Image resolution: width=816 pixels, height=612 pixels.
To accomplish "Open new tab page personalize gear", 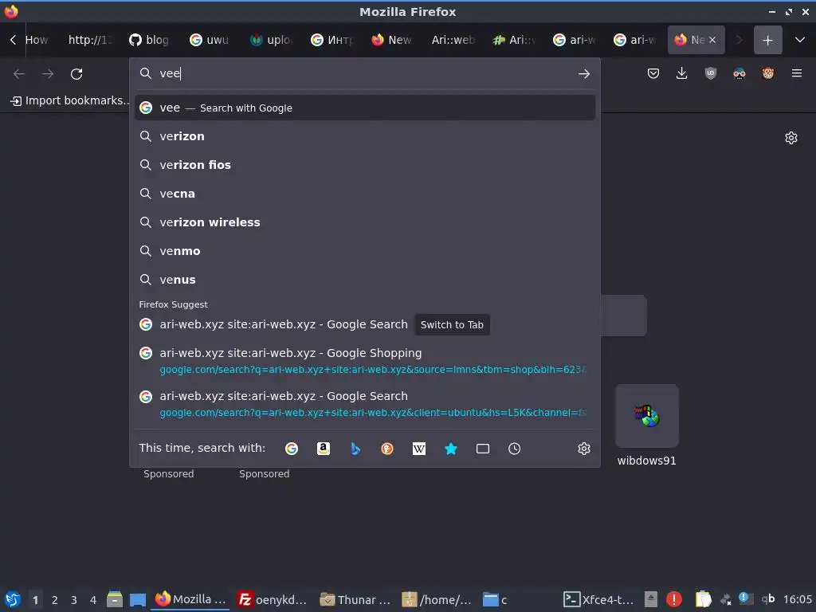I will click(x=791, y=138).
